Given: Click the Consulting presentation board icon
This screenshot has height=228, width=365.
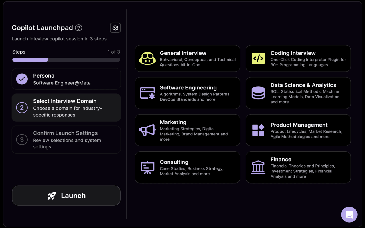Looking at the screenshot, I should (x=147, y=167).
